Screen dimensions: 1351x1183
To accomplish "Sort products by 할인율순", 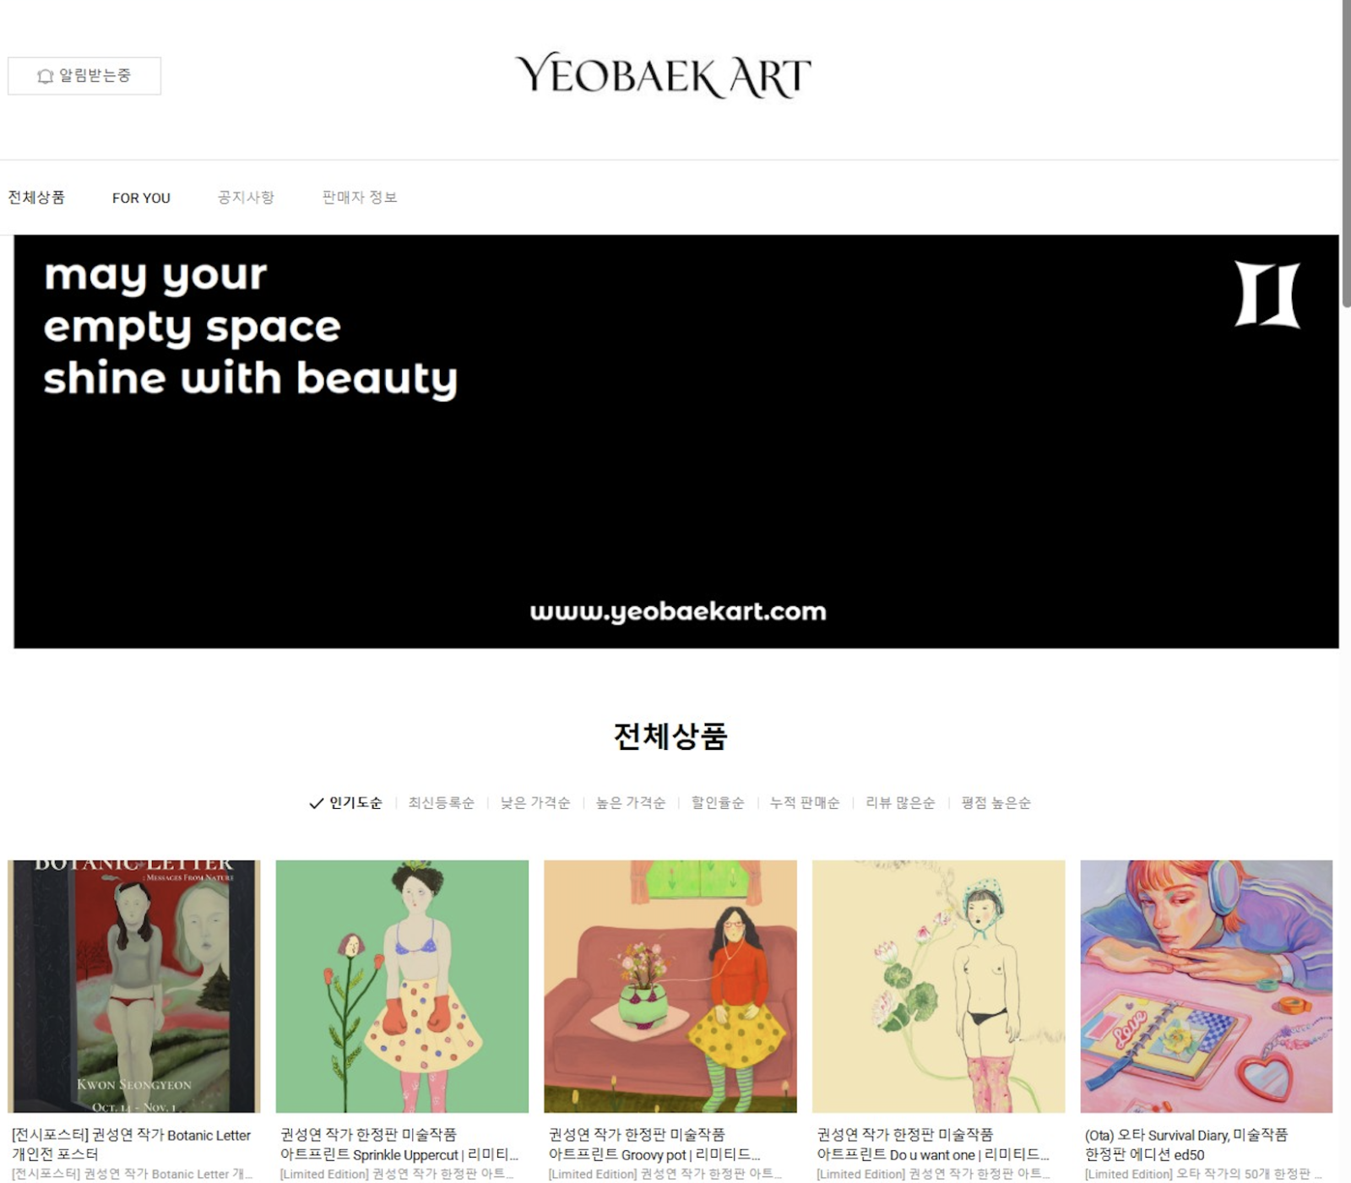I will 718,802.
